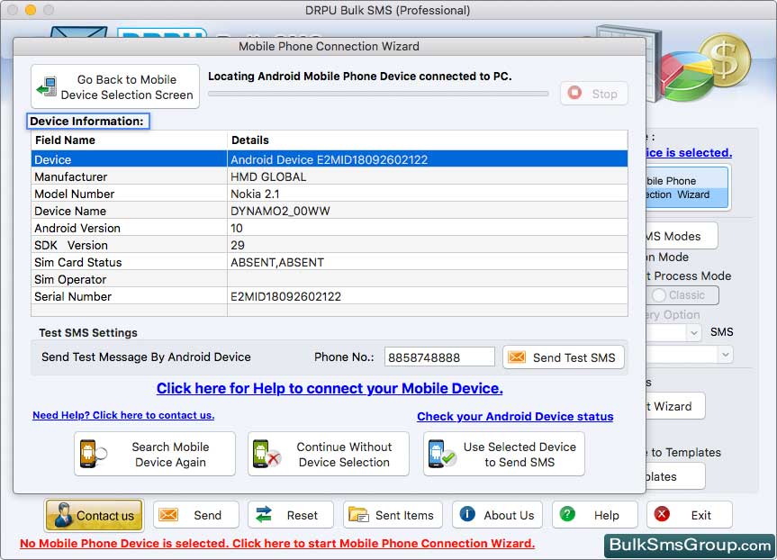The image size is (777, 560).
Task: Open Sent Items
Action: click(393, 515)
